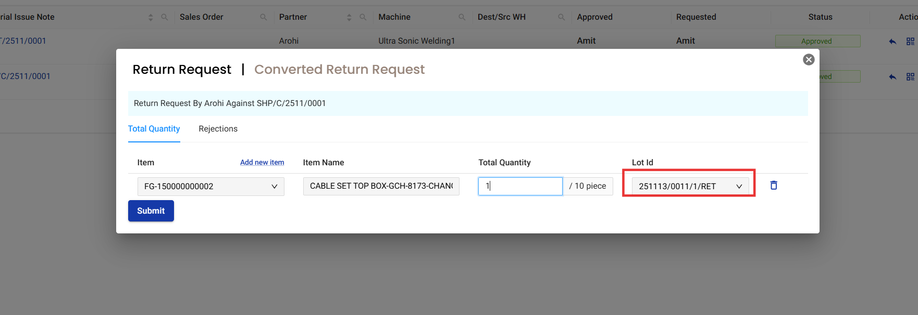Image resolution: width=918 pixels, height=315 pixels.
Task: Sort the Material Issue Note column
Action: pos(151,17)
